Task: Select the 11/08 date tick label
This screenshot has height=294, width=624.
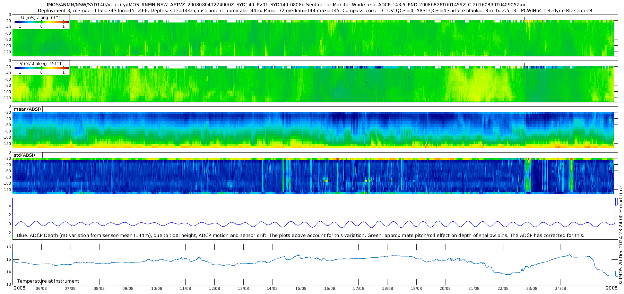Action: (185, 288)
